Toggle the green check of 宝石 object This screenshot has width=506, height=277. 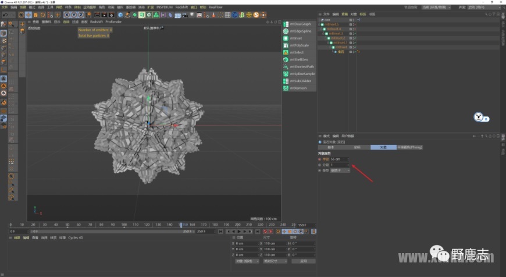[355, 52]
